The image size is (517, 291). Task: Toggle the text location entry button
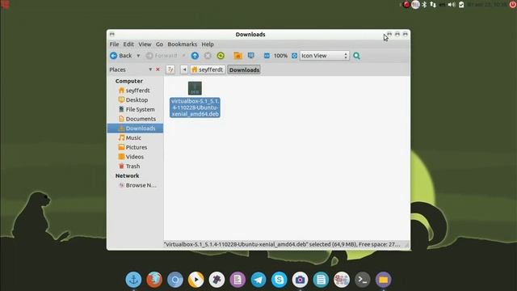170,70
